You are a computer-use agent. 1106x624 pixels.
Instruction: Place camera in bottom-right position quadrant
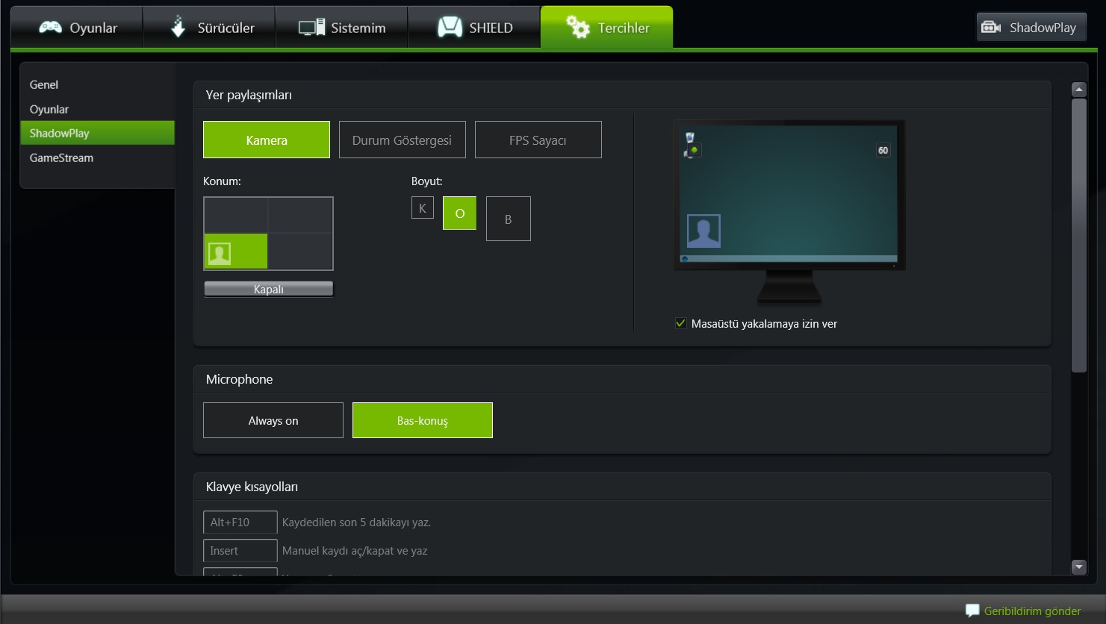[300, 252]
